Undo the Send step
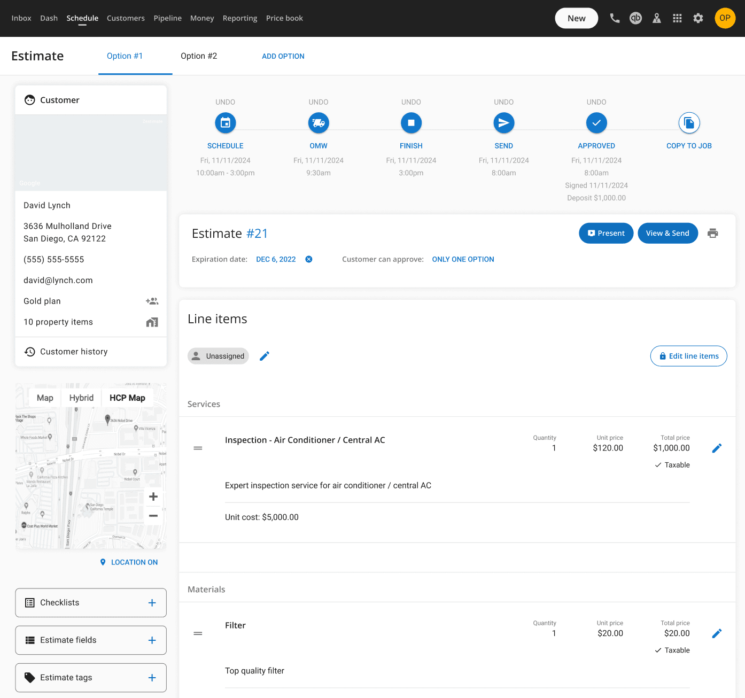745x698 pixels. (503, 102)
